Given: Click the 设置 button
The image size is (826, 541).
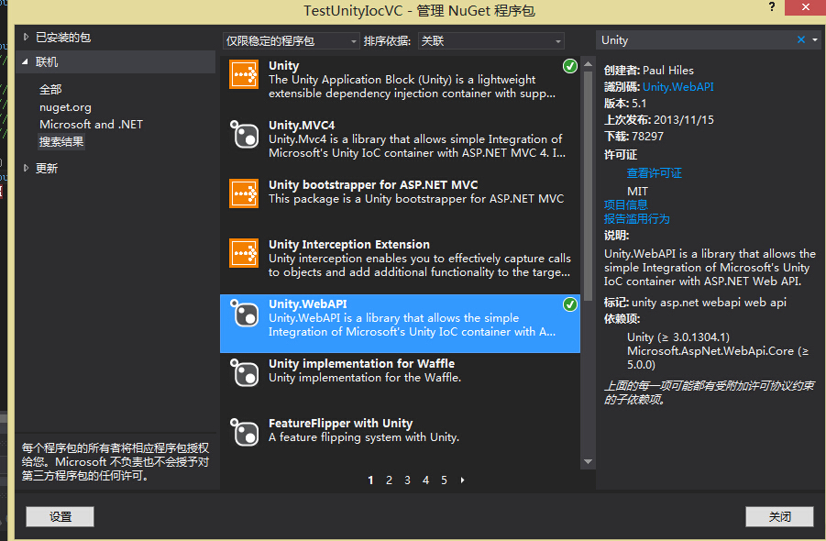Looking at the screenshot, I should 61,517.
